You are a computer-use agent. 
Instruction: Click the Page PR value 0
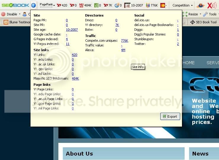[67, 20]
